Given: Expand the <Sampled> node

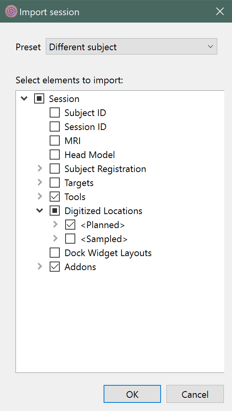Looking at the screenshot, I should point(55,239).
